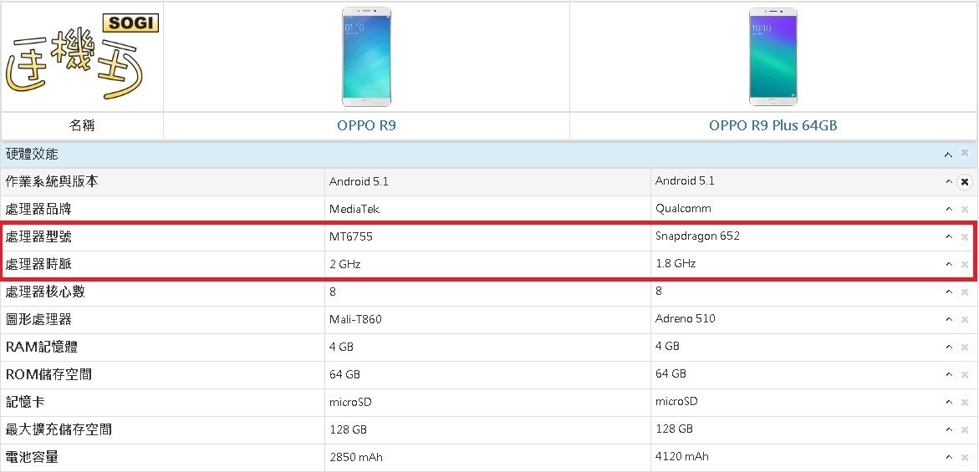979x472 pixels.
Task: Collapse the 作業系統與版本 row
Action: coord(948,182)
